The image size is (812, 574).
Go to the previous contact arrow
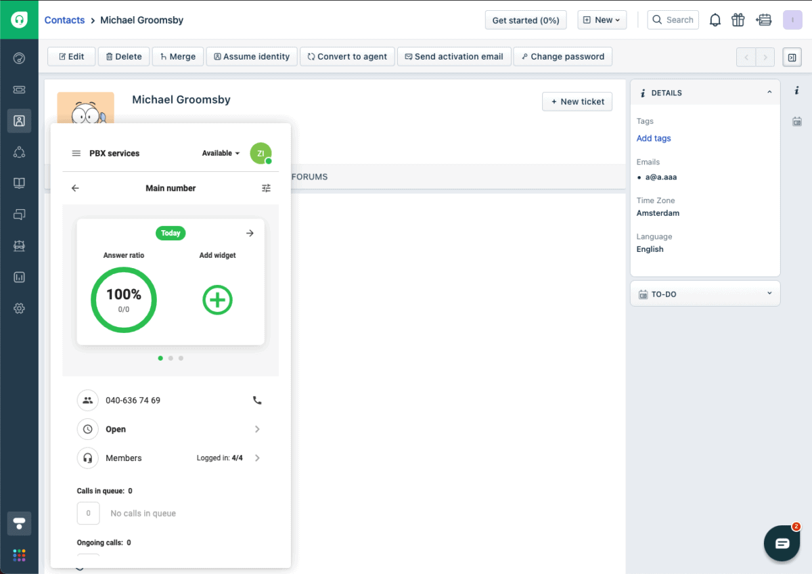(746, 58)
